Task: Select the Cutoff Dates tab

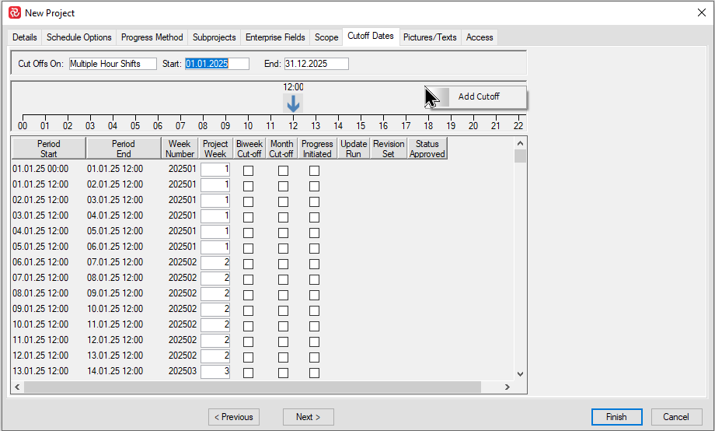Action: pos(370,36)
